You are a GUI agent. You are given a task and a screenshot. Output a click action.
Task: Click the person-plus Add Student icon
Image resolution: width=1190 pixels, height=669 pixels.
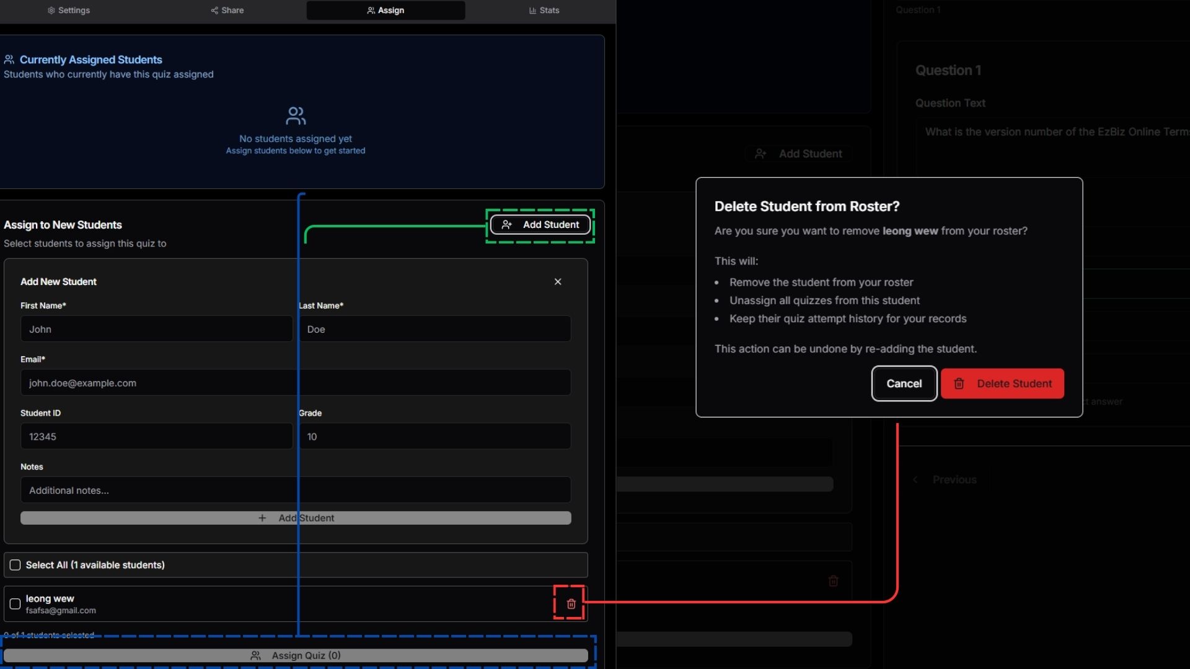click(507, 224)
